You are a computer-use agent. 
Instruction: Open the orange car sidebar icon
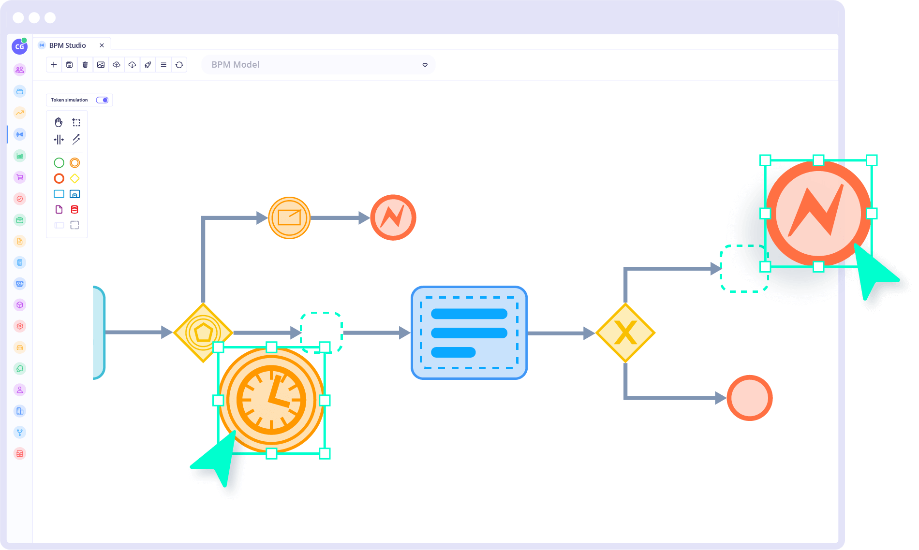click(20, 347)
